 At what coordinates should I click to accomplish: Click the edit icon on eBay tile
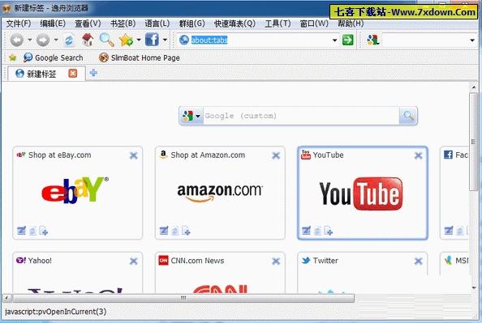tap(21, 231)
